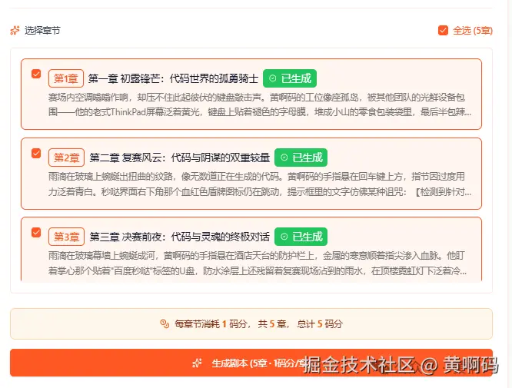This screenshot has height=388, width=512.
Task: Uncheck the 第3章 chapter checkbox
Action: tap(36, 232)
